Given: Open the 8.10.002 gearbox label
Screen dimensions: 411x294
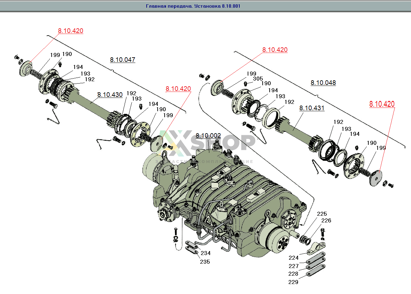Looking at the screenshot, I should pyautogui.click(x=208, y=136).
